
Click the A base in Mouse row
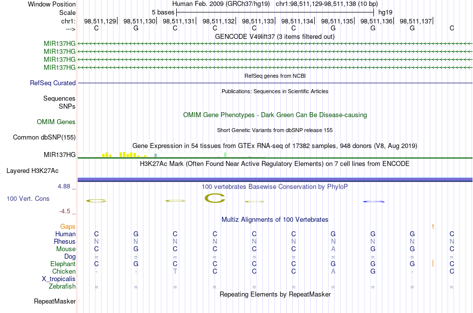pos(333,249)
